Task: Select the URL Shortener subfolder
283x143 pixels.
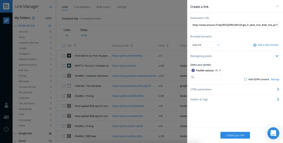Action: 27,103
